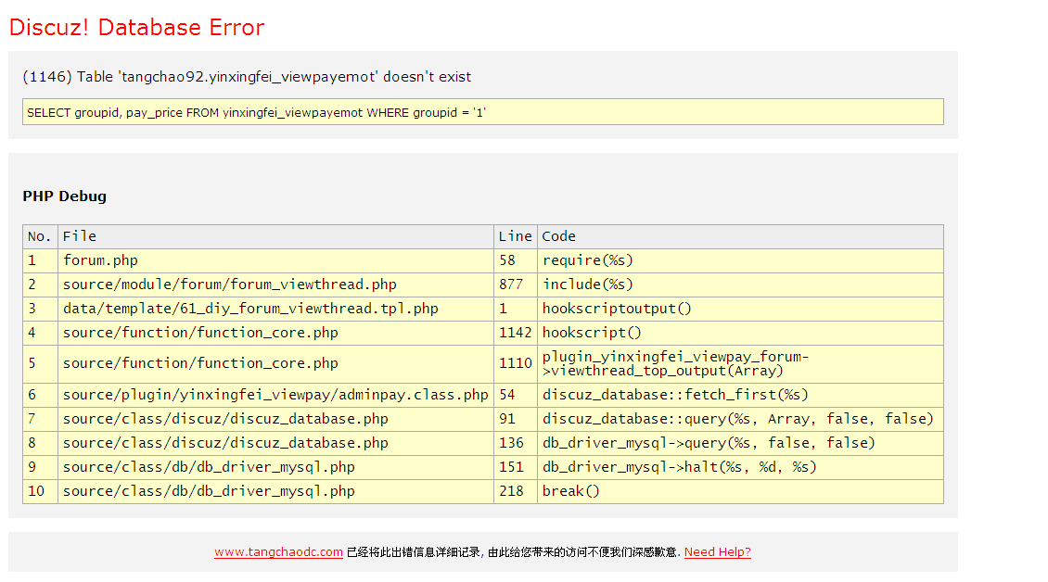The image size is (1048, 582).
Task: Click line number 1142 cell
Action: tap(515, 333)
